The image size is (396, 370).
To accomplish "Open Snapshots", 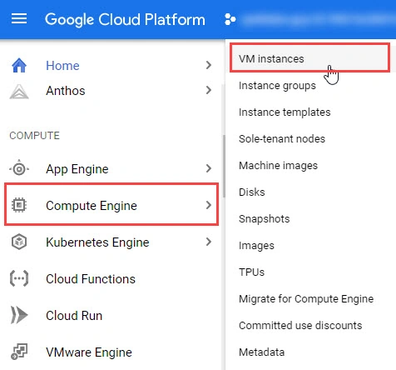I will 265,219.
